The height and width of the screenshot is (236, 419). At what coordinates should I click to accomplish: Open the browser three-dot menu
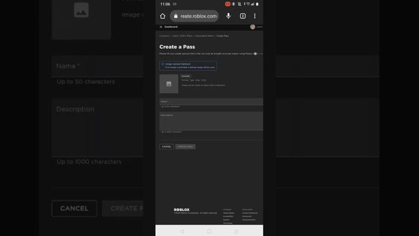coord(255,16)
